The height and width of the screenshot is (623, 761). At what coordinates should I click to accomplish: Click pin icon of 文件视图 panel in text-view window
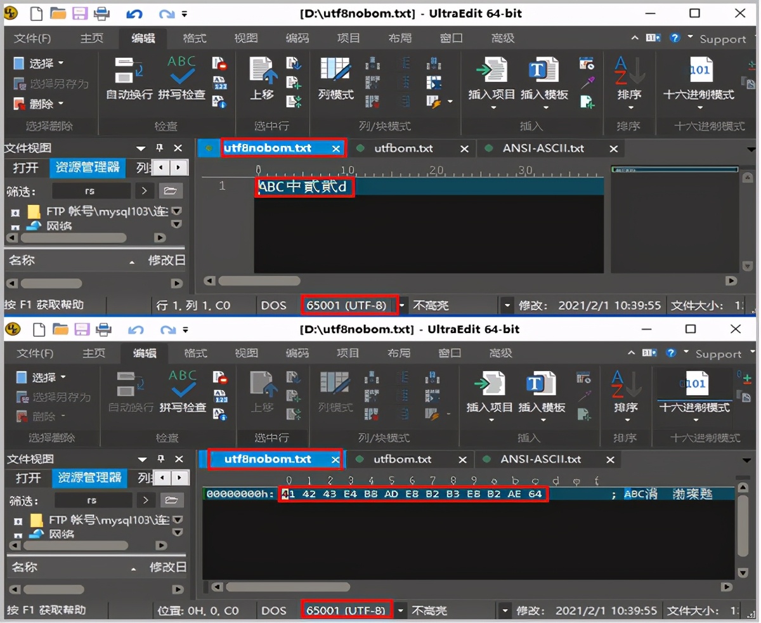coord(160,148)
